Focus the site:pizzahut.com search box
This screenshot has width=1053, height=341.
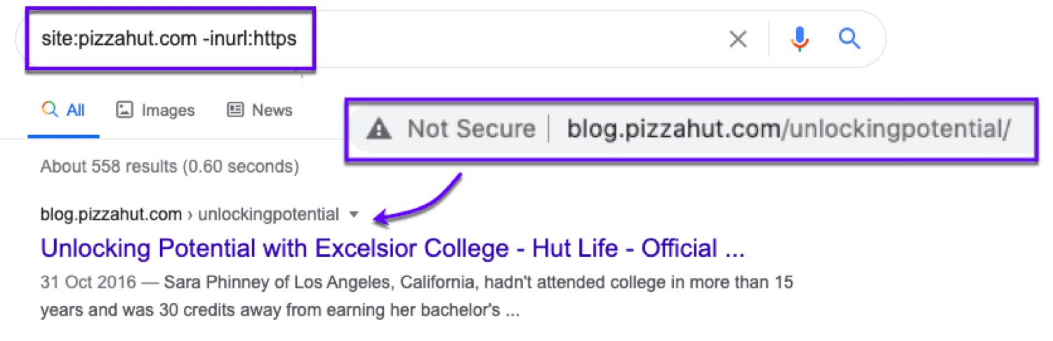pyautogui.click(x=168, y=39)
